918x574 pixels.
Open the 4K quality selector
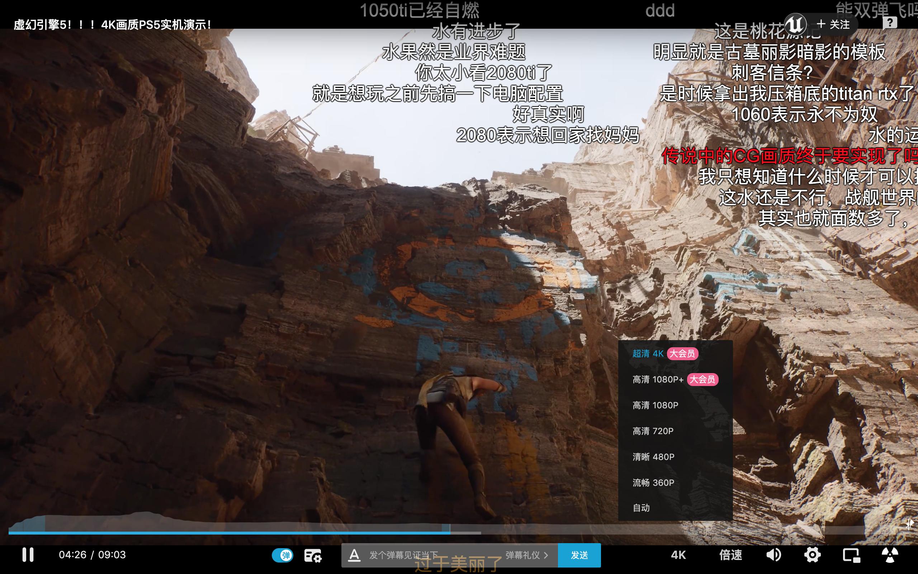coord(678,555)
